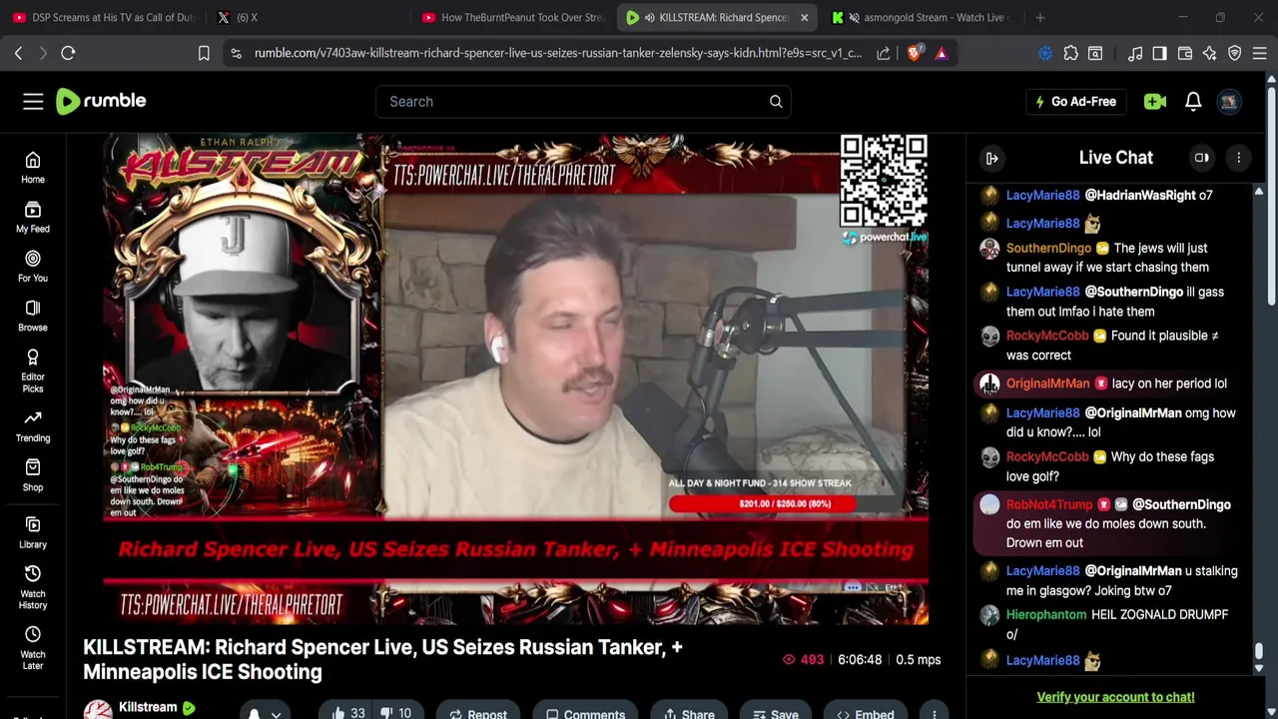
Task: Open the Live Chat three-dot options menu
Action: [1239, 158]
